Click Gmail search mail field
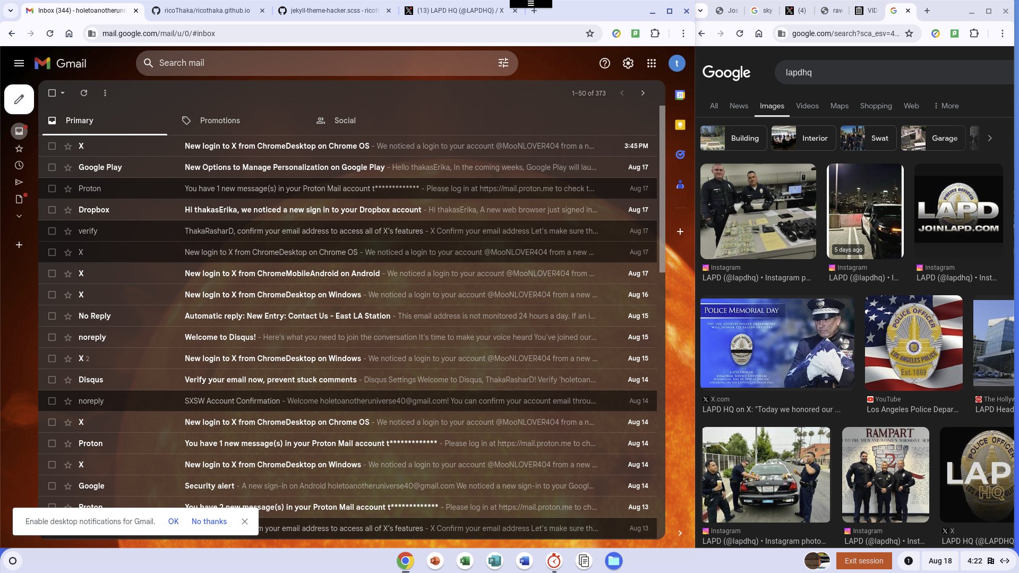 pos(327,63)
